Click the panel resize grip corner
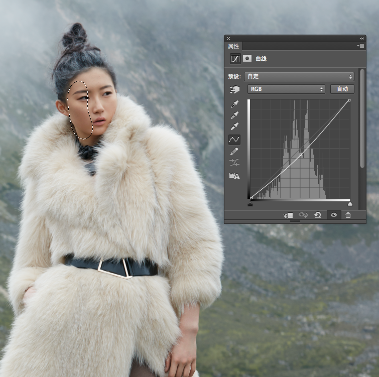 [363, 216]
